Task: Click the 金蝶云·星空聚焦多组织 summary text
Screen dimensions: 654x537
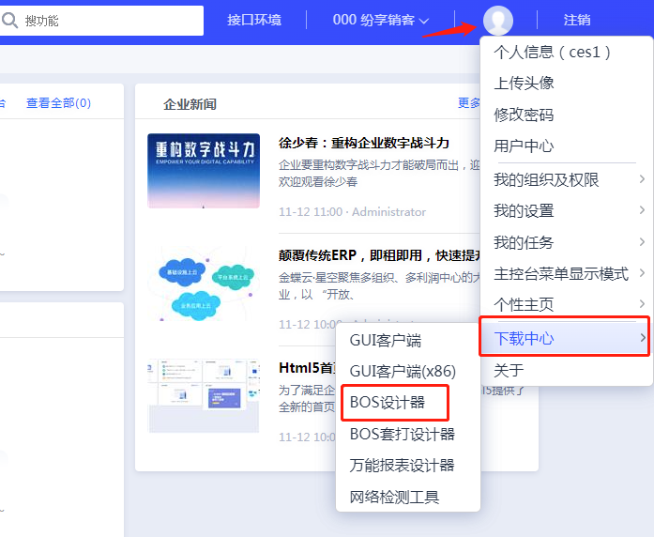Action: 379,285
